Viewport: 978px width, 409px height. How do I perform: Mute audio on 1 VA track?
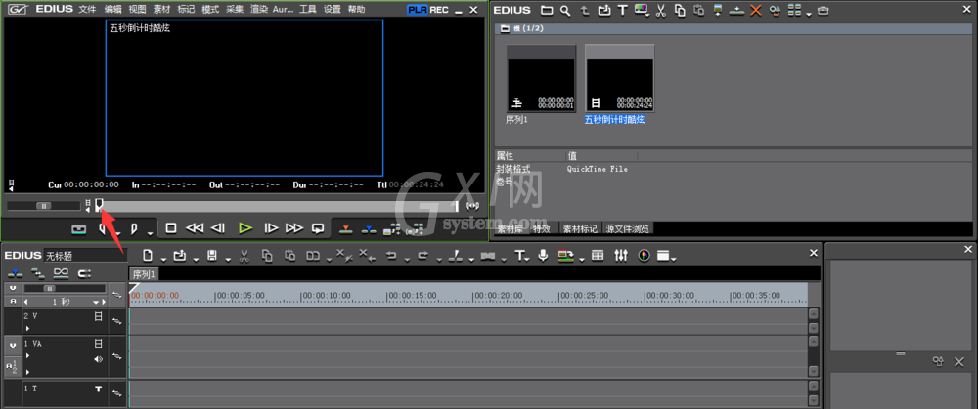(x=98, y=358)
